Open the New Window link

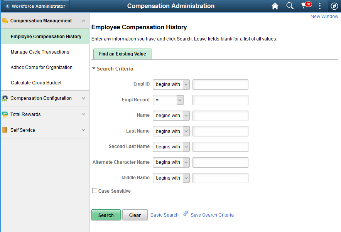pyautogui.click(x=324, y=16)
